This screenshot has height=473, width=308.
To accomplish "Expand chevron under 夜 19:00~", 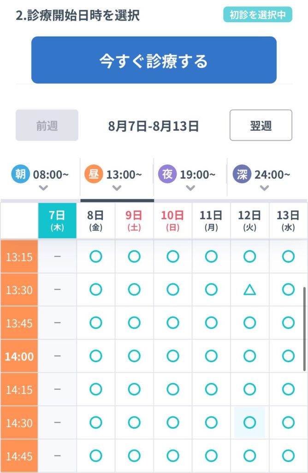I will pyautogui.click(x=190, y=188).
